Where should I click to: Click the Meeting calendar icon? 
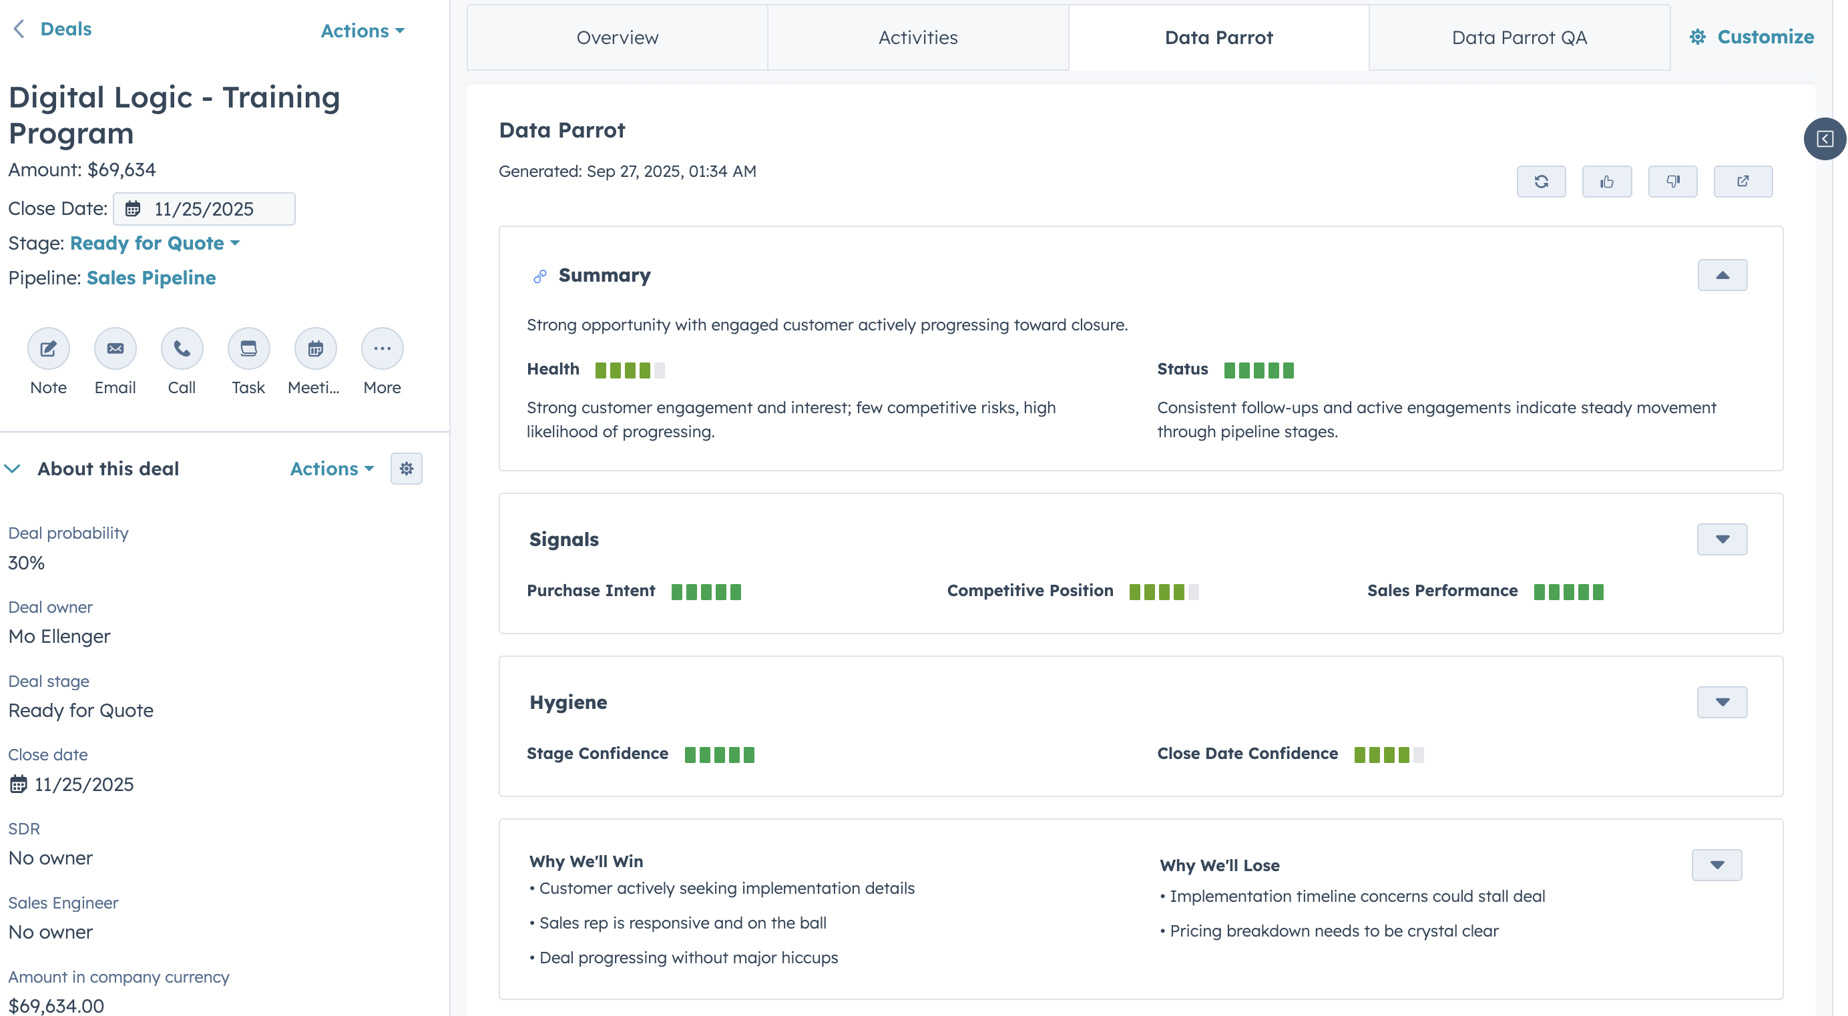click(x=315, y=348)
